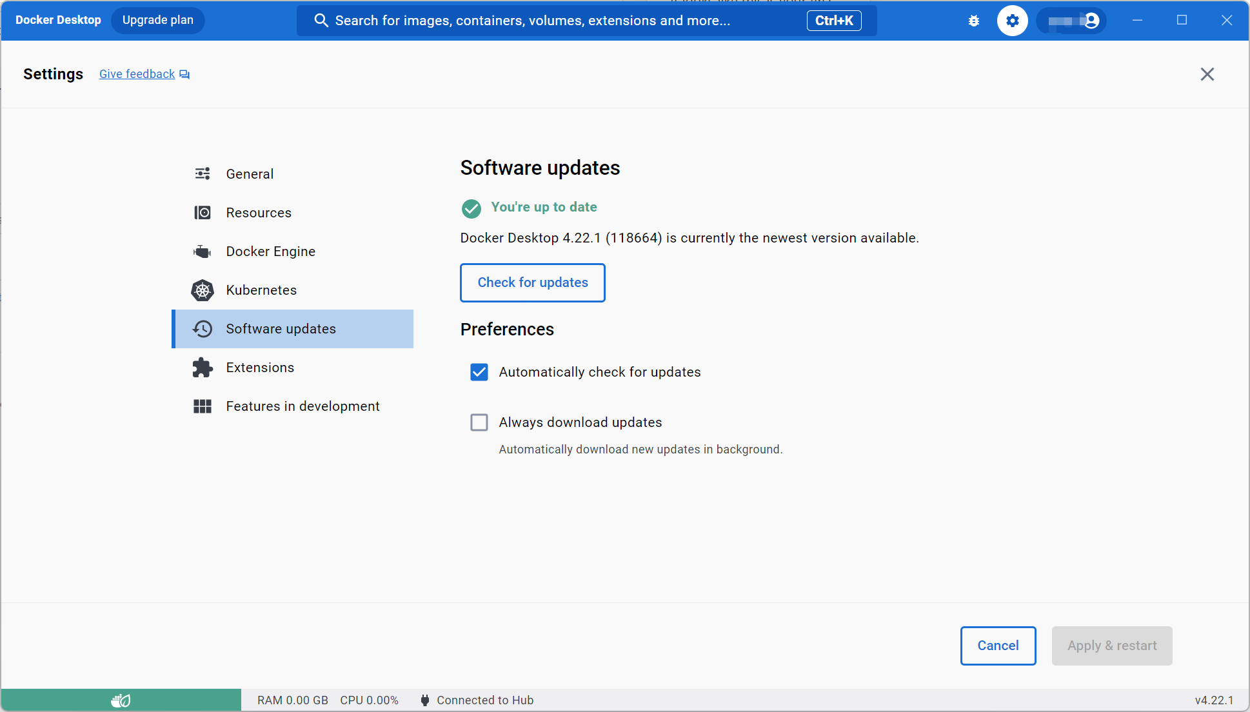Click the Extensions puzzle piece icon
Image resolution: width=1250 pixels, height=712 pixels.
click(203, 368)
